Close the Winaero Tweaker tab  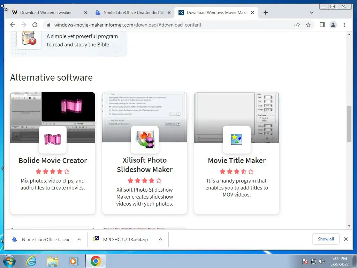pos(86,13)
